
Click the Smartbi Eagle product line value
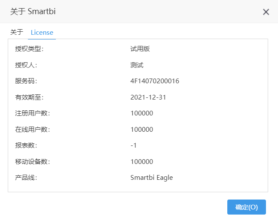(x=152, y=178)
